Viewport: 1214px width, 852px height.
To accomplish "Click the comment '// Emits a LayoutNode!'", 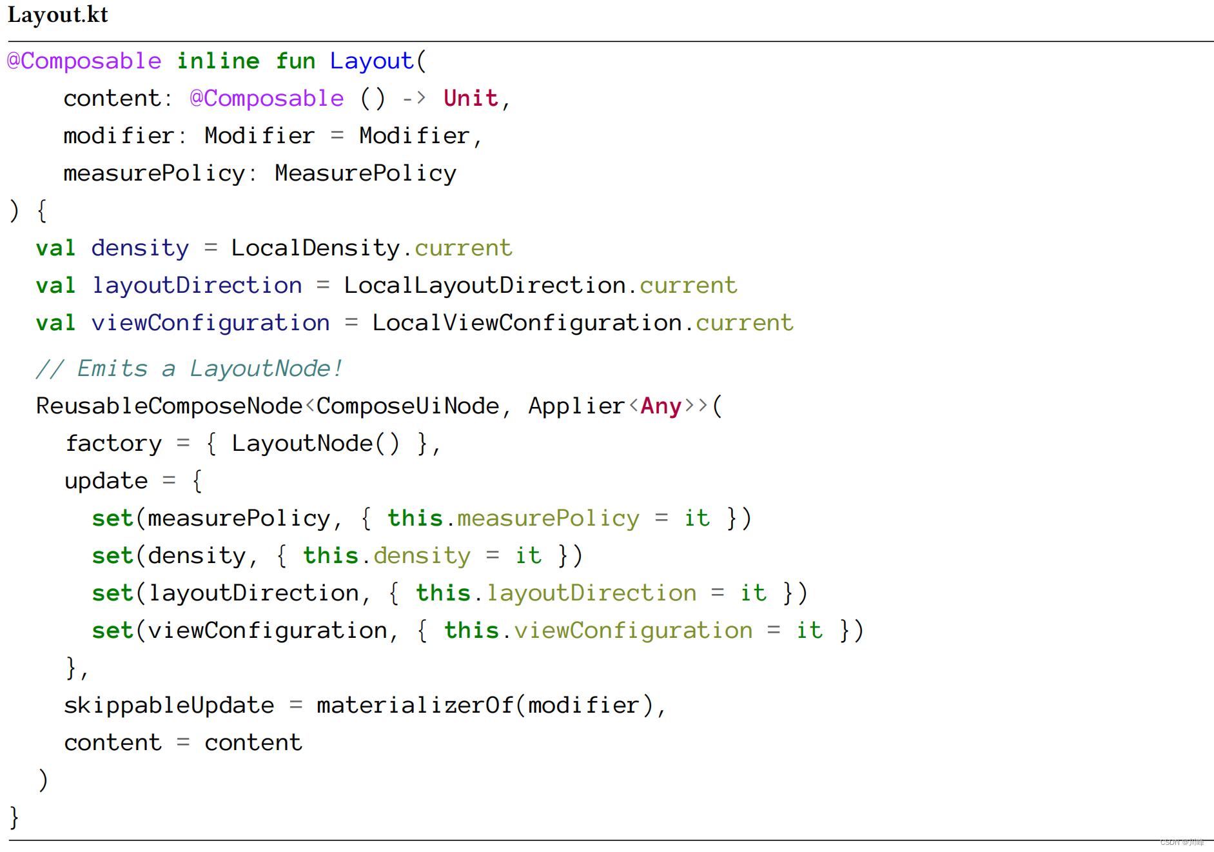I will 190,369.
